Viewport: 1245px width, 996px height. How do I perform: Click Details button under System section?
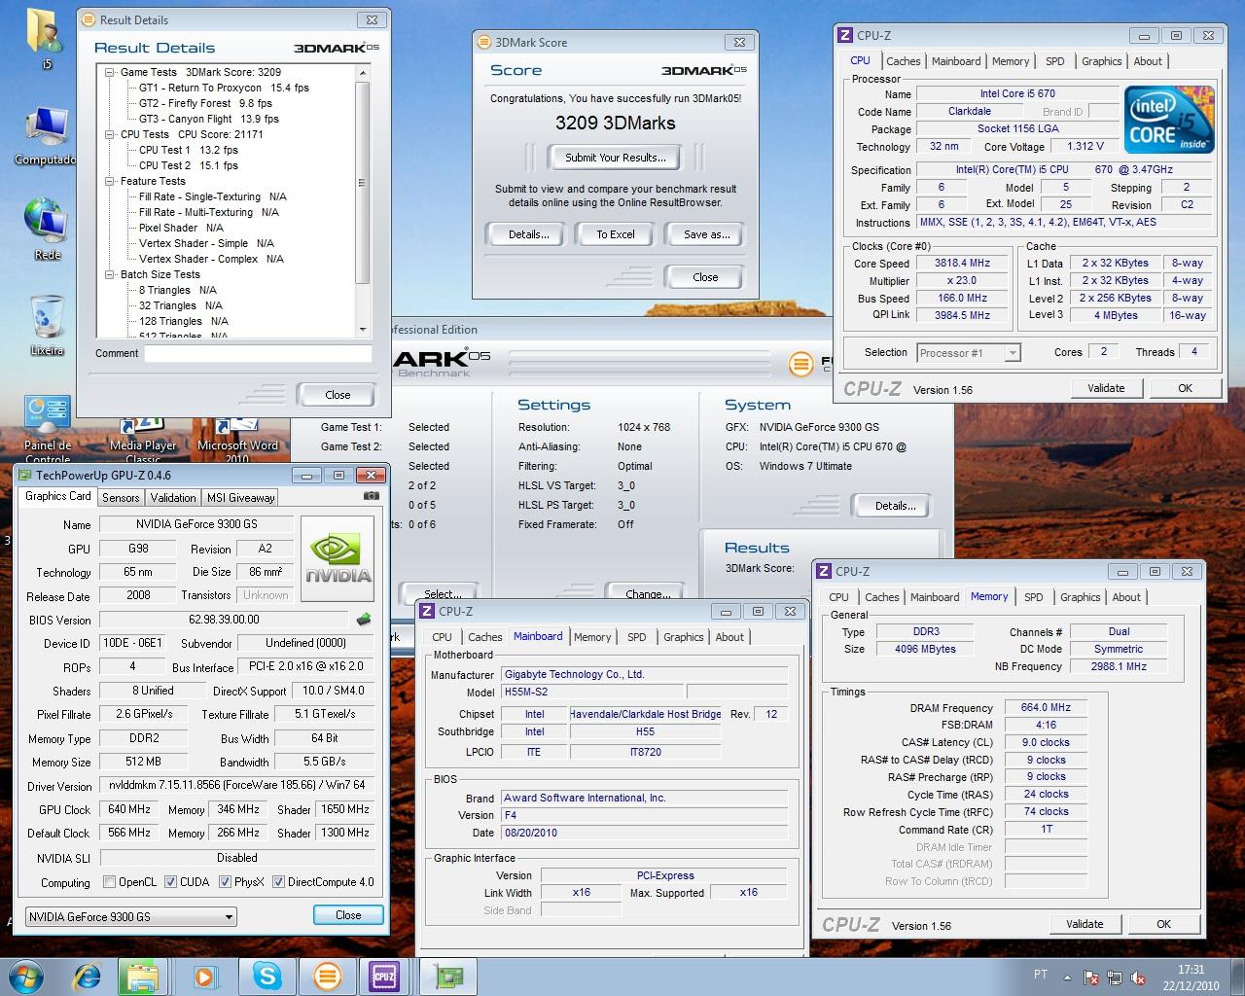(895, 506)
